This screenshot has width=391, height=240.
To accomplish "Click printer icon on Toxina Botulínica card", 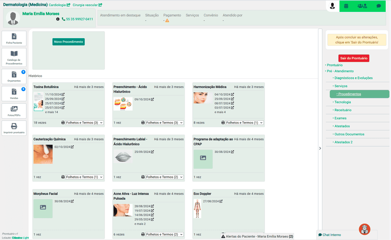I will coord(63,123).
